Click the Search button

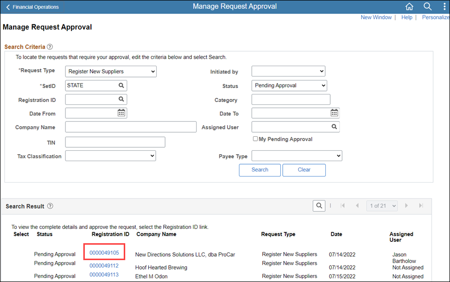tap(260, 170)
